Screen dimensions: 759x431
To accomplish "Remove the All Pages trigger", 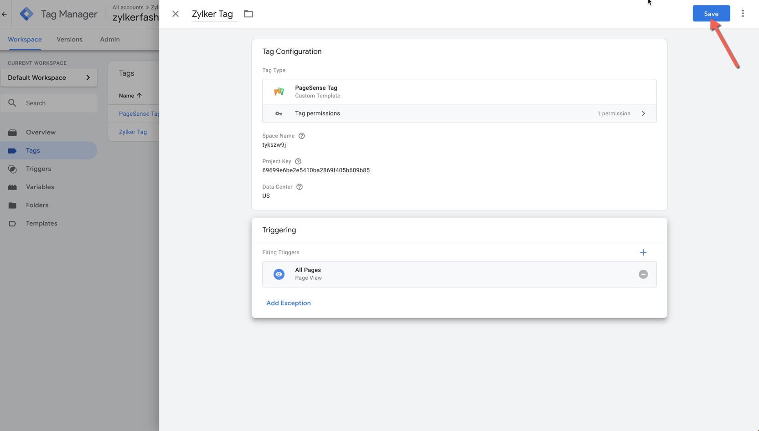I will coord(643,274).
